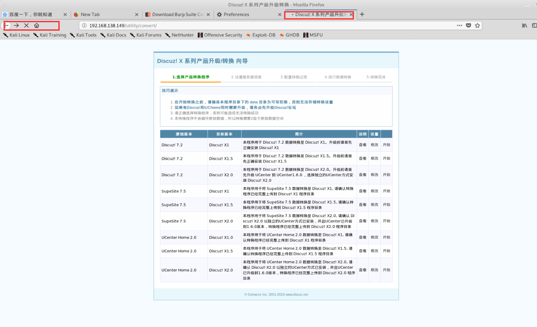Viewport: 537px width, 327px height.
Task: Click 开始 for Discuz! 7.2 to X2.0
Action: [x=386, y=175]
